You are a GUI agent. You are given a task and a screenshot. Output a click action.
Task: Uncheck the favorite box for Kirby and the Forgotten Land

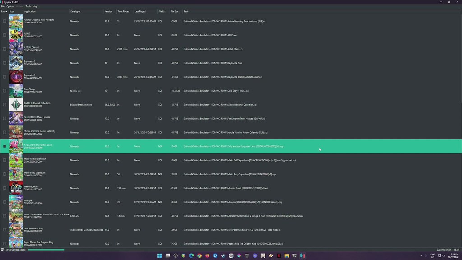5,146
